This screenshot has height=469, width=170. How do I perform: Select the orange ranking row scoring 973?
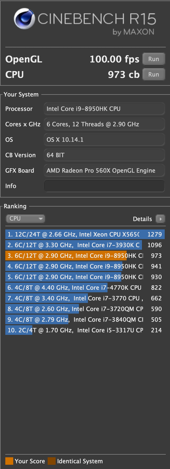85,256
